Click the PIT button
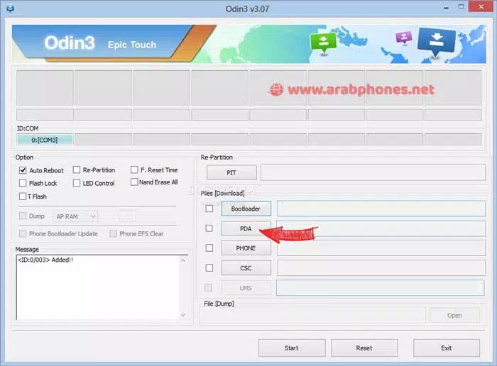 point(231,172)
